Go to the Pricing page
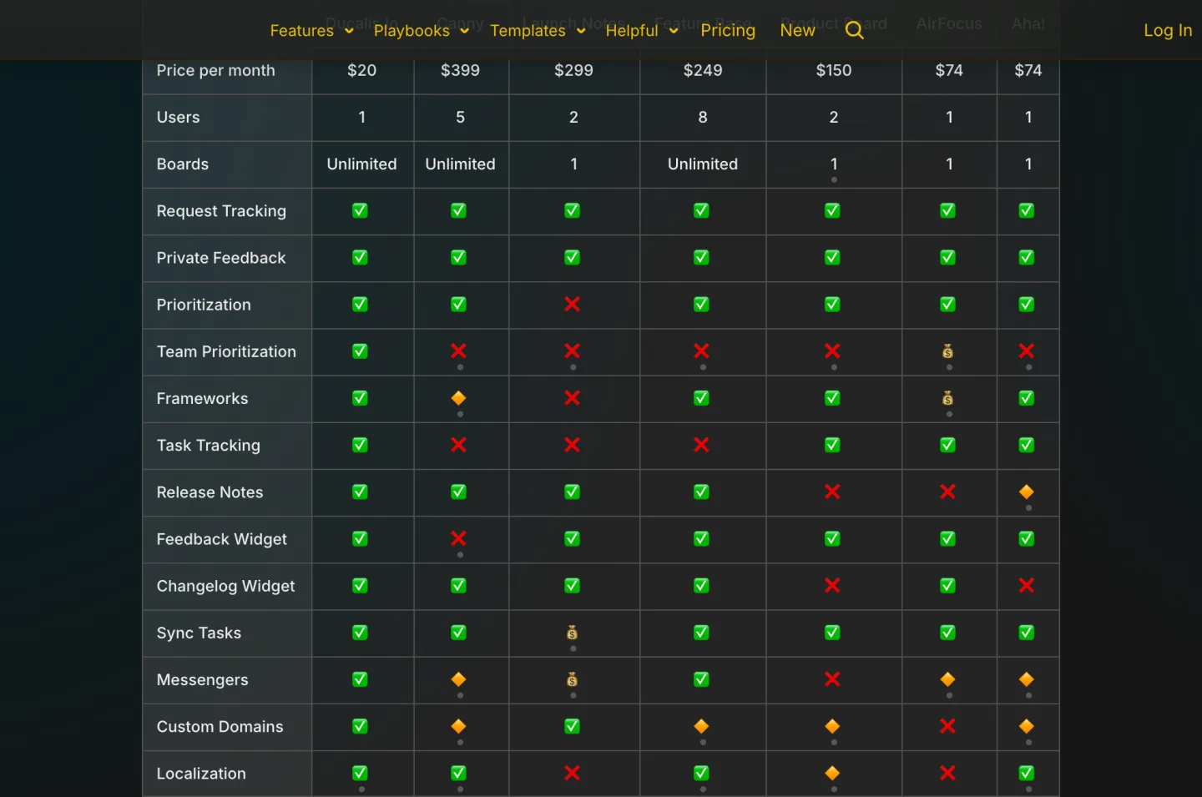 point(728,31)
